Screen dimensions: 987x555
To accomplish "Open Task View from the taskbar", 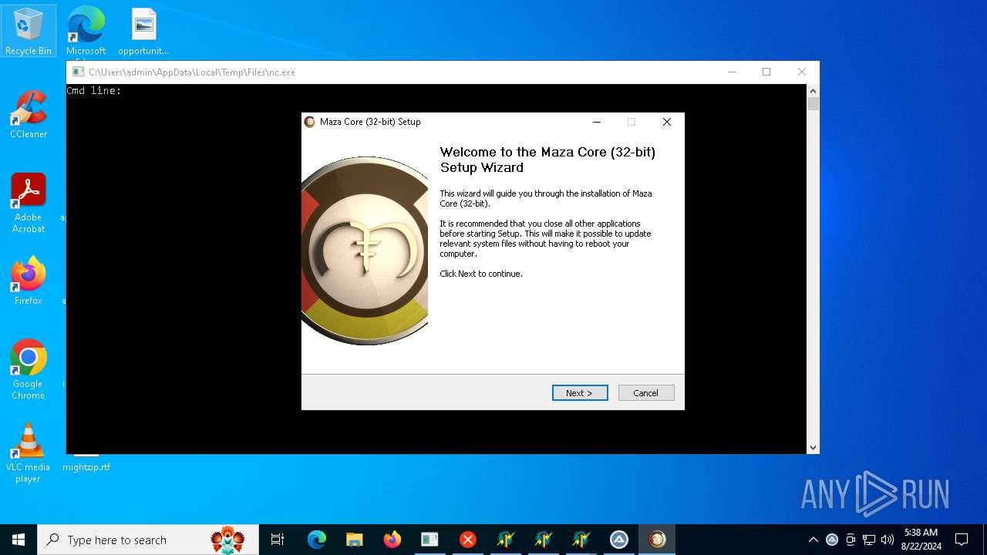I will coord(278,540).
